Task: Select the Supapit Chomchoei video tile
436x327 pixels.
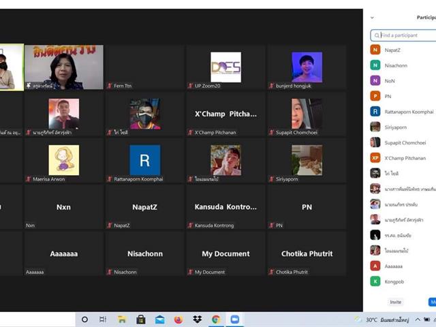Action: tap(307, 114)
